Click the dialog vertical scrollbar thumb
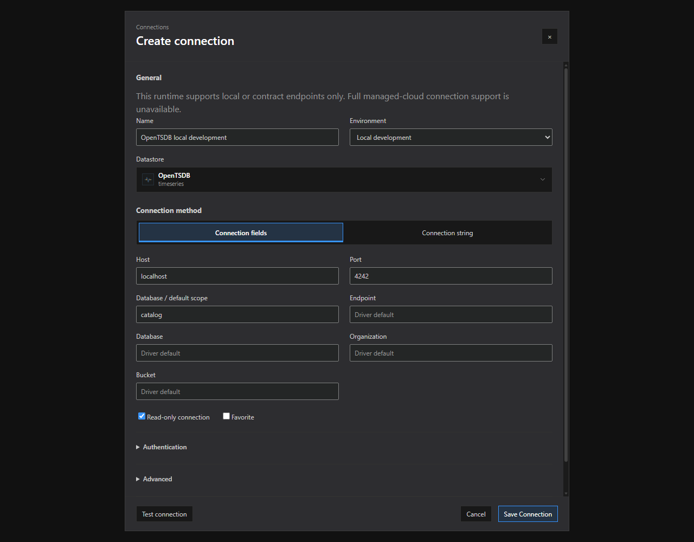Screen dimensions: 694x542 [566, 264]
